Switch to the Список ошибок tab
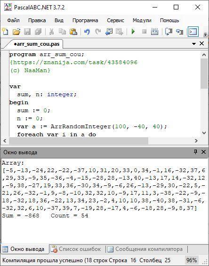Image resolution: width=209 pixels, height=266 pixels. (76, 249)
